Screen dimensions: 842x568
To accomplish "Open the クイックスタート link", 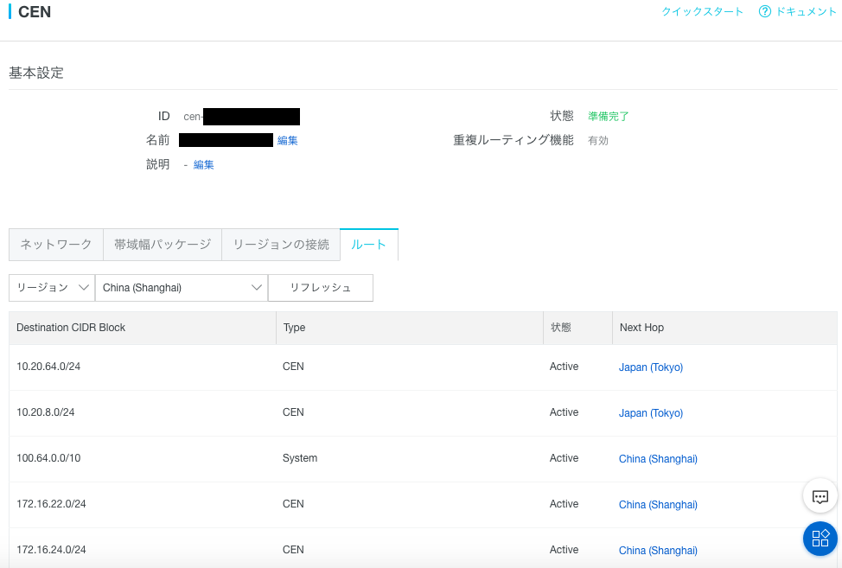I will [x=702, y=11].
